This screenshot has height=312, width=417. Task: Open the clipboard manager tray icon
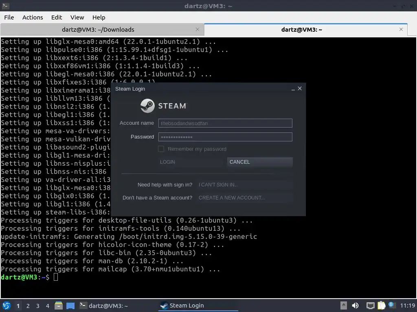(x=381, y=305)
